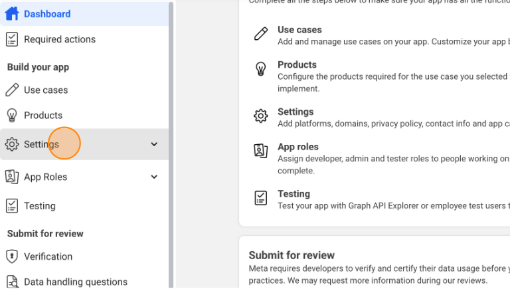
Task: Select App Roles label in the sidebar
Action: tap(46, 177)
